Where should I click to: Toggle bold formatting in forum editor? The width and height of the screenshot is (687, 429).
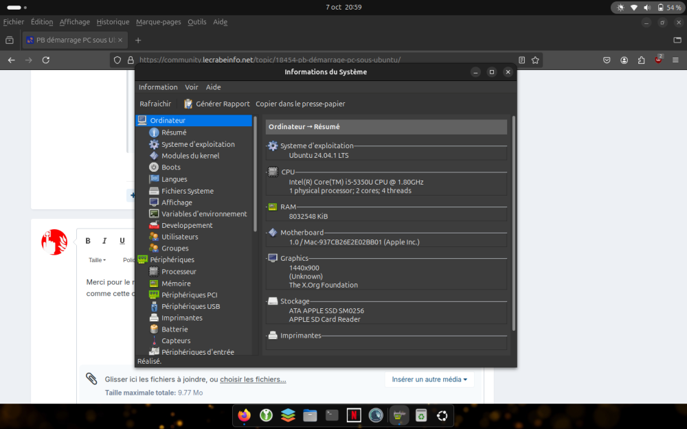click(x=88, y=241)
